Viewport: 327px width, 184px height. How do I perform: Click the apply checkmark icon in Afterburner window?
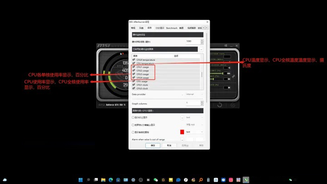tap(233, 105)
